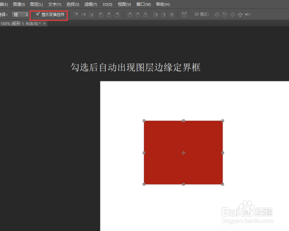This screenshot has height=231, width=289.
Task: Select the 3D rotate object mode icon
Action: coord(217,14)
